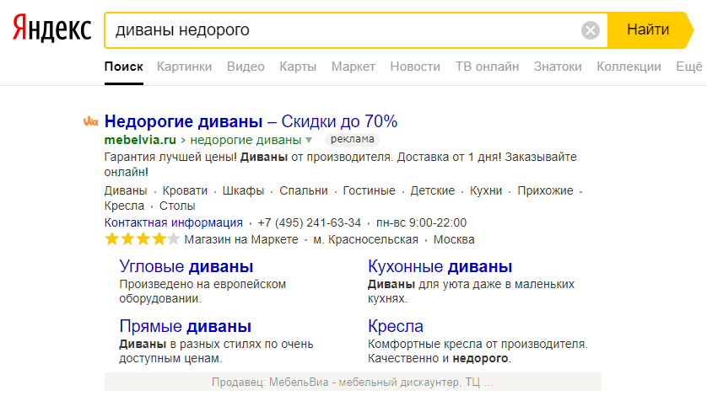Open the Кровати quick link
Image resolution: width=707 pixels, height=396 pixels.
[x=185, y=190]
